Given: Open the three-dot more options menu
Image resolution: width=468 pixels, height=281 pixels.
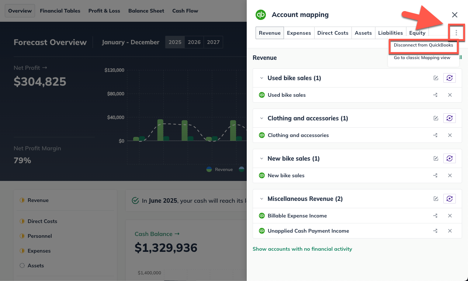Looking at the screenshot, I should [x=456, y=33].
